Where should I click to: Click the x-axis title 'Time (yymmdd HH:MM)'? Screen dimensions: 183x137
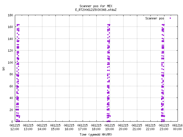(96, 134)
